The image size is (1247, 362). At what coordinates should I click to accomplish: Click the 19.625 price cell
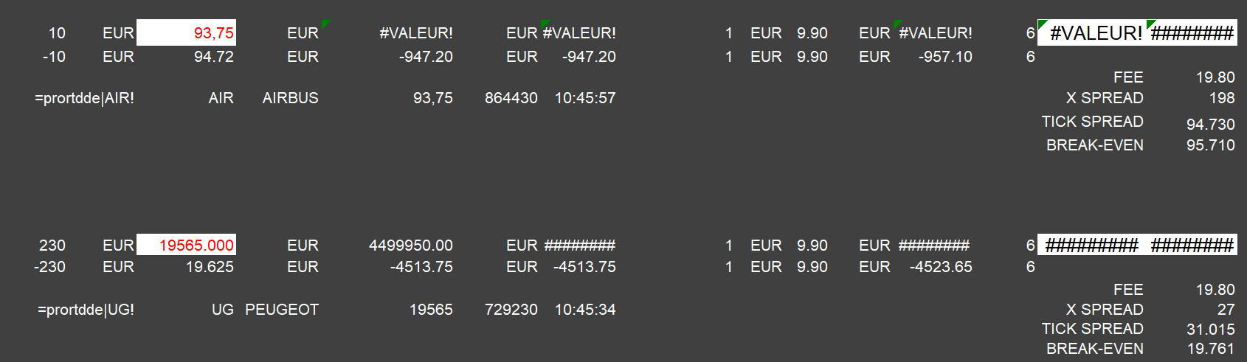[210, 267]
